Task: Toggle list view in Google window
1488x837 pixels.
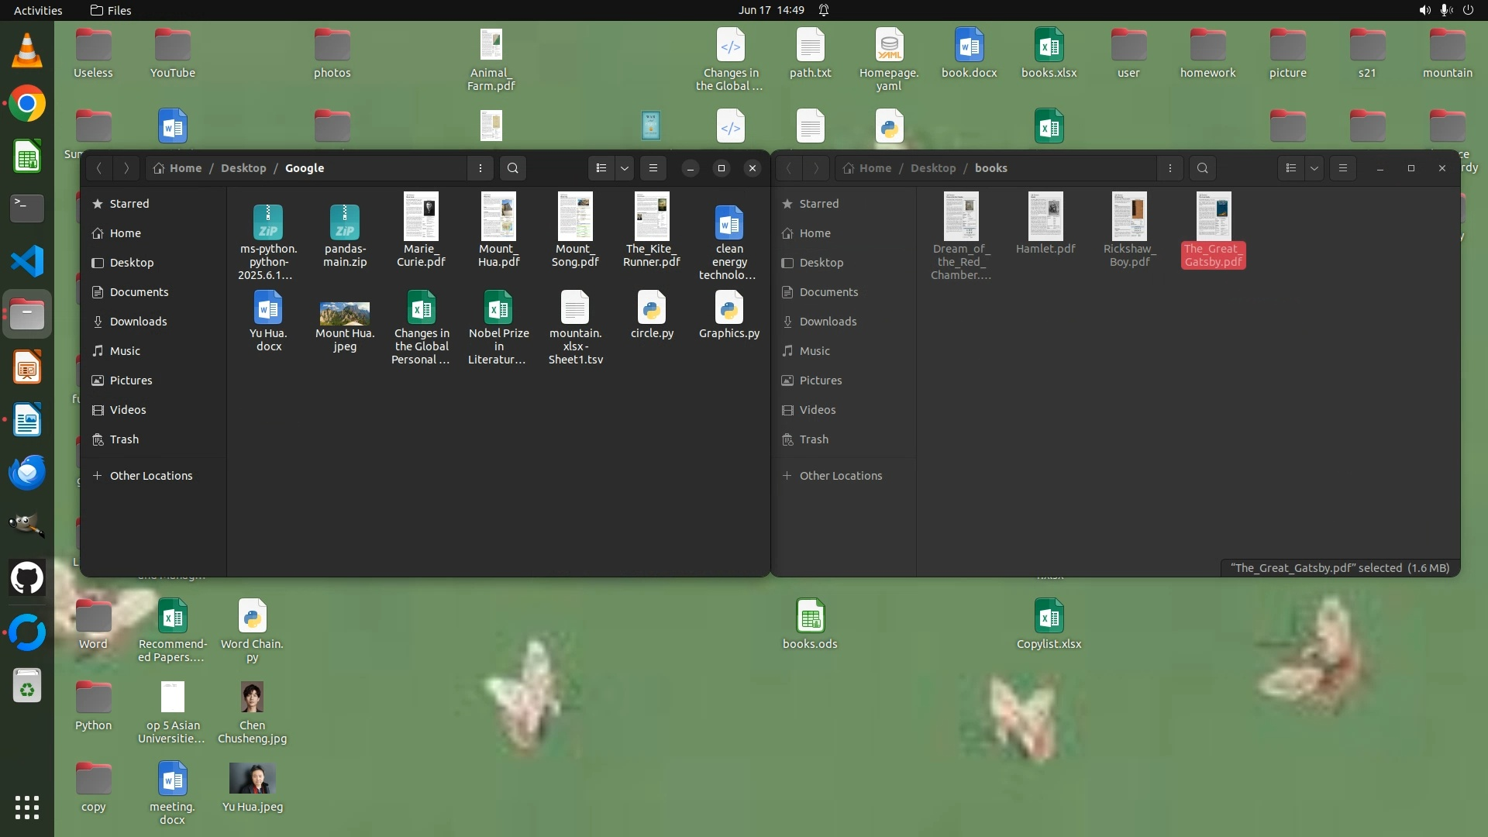Action: [x=601, y=168]
